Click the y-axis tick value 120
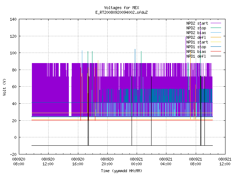Viewport: 232px width, 174px height. 13,36
